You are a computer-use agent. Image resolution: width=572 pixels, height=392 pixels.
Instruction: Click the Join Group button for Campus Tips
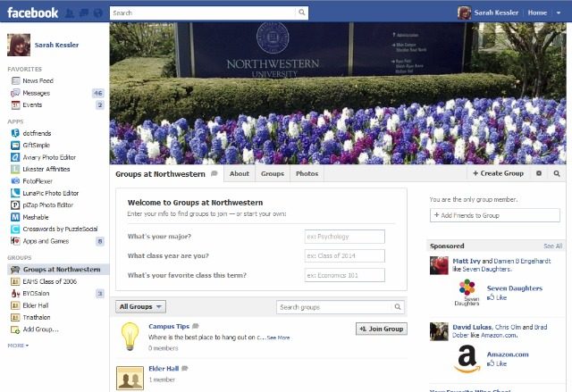coord(381,329)
